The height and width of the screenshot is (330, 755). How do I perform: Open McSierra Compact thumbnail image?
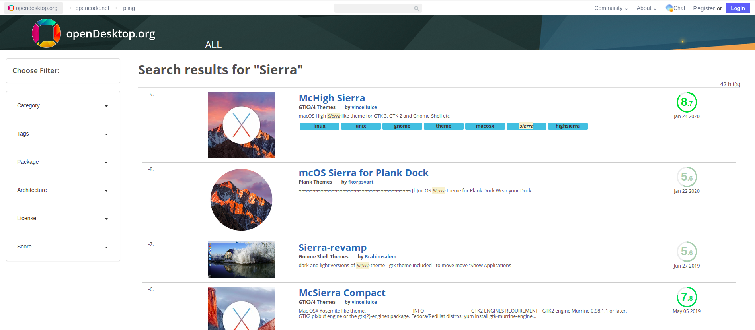coord(241,308)
